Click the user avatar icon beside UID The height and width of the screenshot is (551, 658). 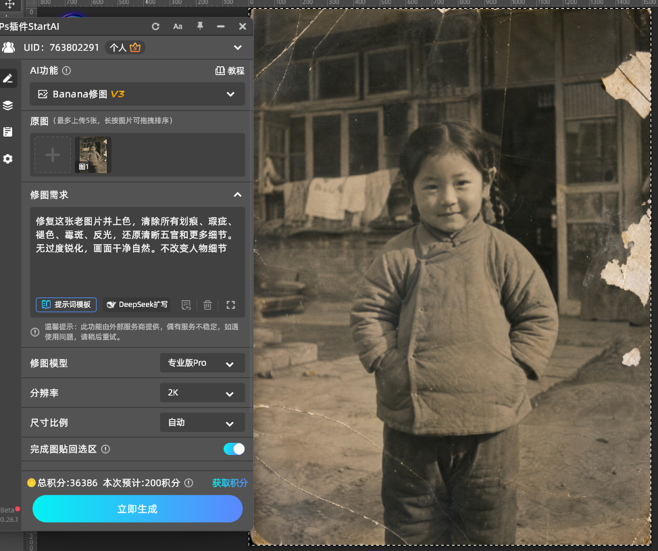8,47
